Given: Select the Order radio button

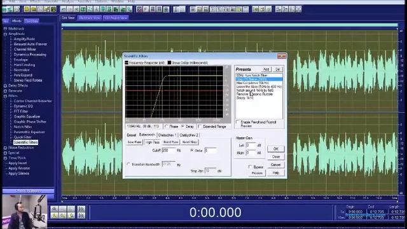Looking at the screenshot, I should 192,151.
